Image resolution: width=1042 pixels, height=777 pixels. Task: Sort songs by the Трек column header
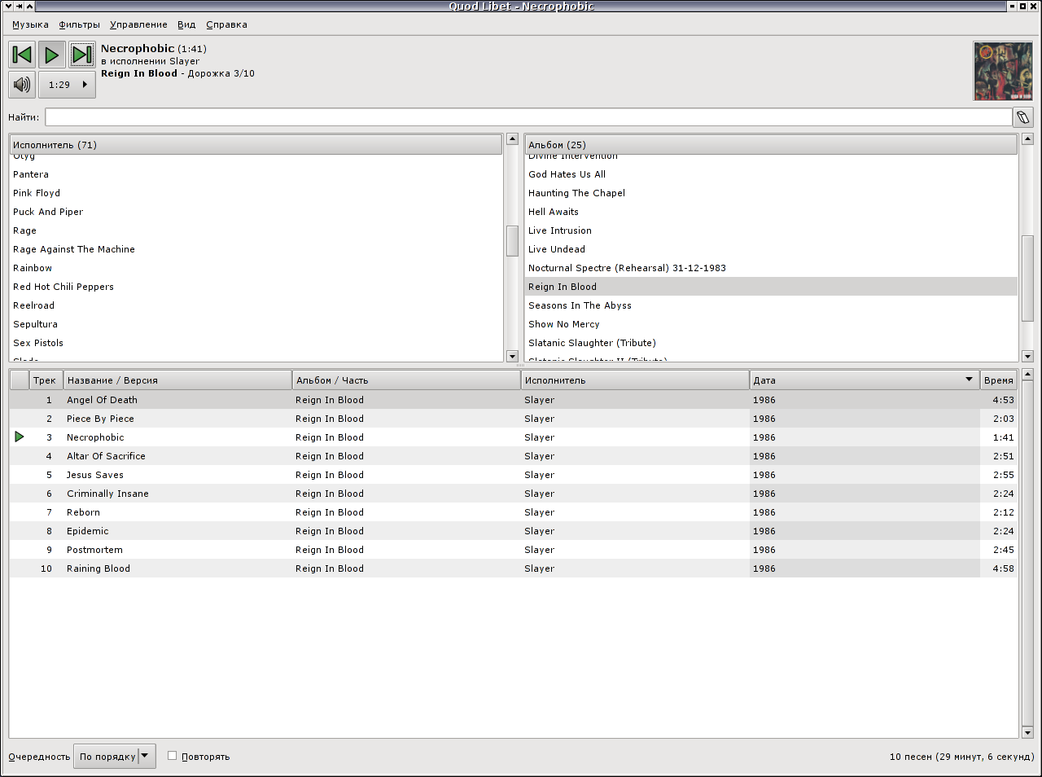click(46, 380)
